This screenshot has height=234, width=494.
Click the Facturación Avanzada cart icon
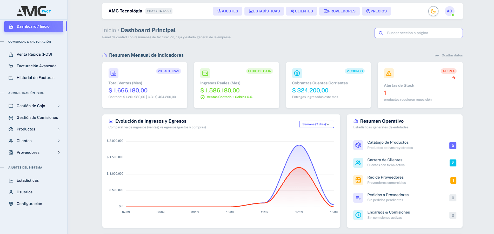tap(11, 66)
